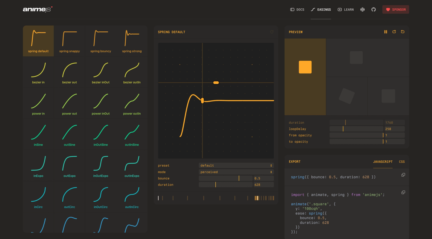Pick the outInCirc easing

132,197
